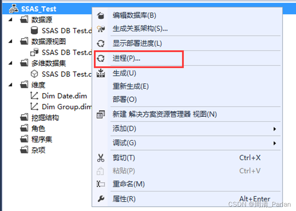Click the refresh icon beside 显示部署进度(L)
Screen dimensions: 296x211
click(100, 44)
